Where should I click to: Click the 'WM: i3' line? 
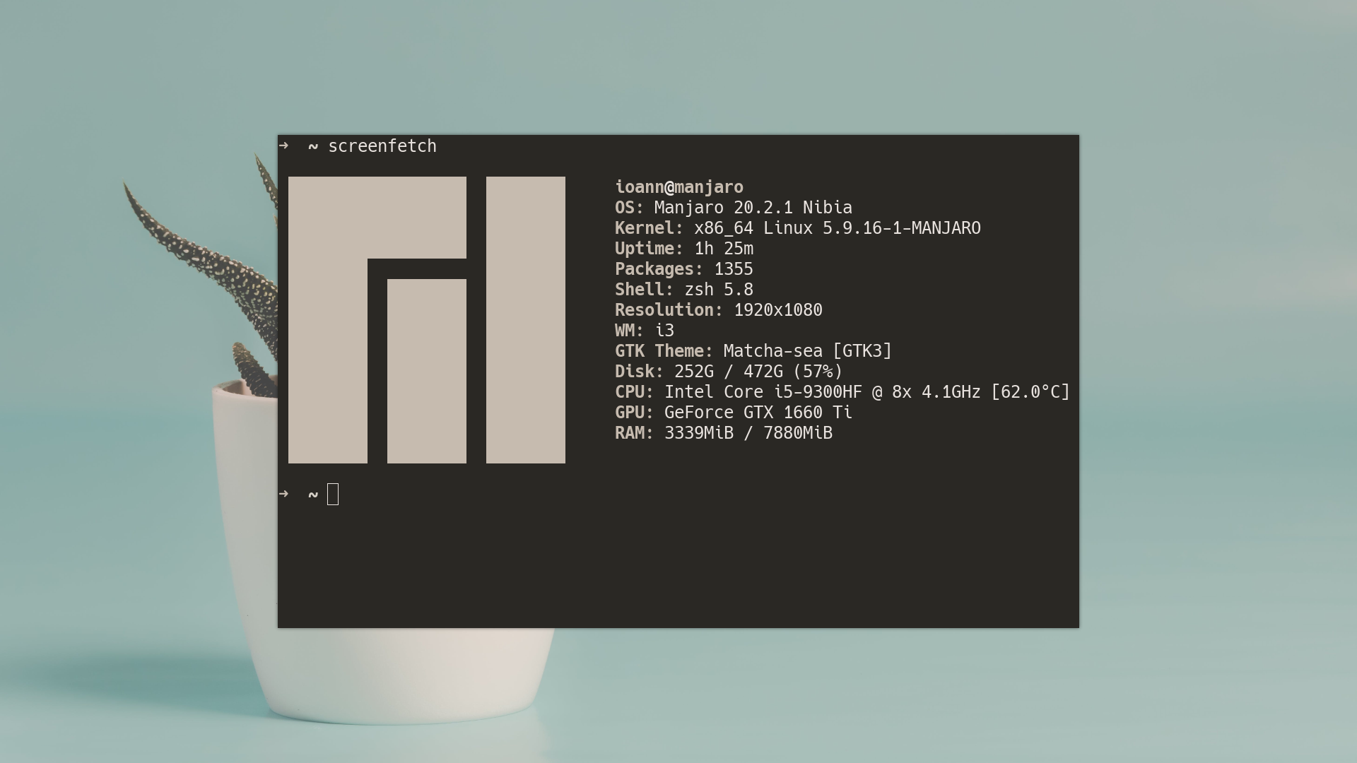pos(645,331)
